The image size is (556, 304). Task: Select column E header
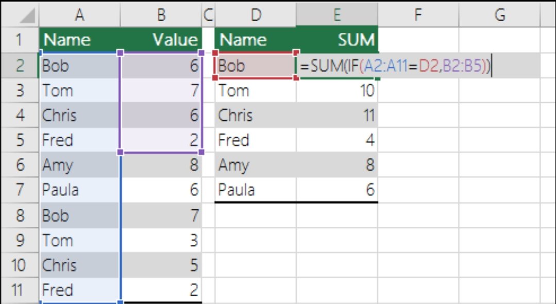(x=336, y=16)
